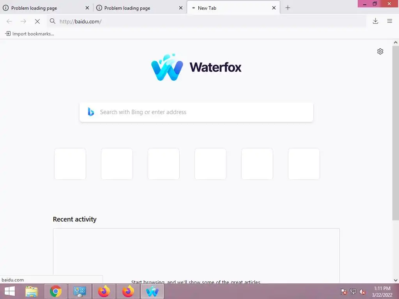Open Control Panel taskbar icon

tap(79, 291)
